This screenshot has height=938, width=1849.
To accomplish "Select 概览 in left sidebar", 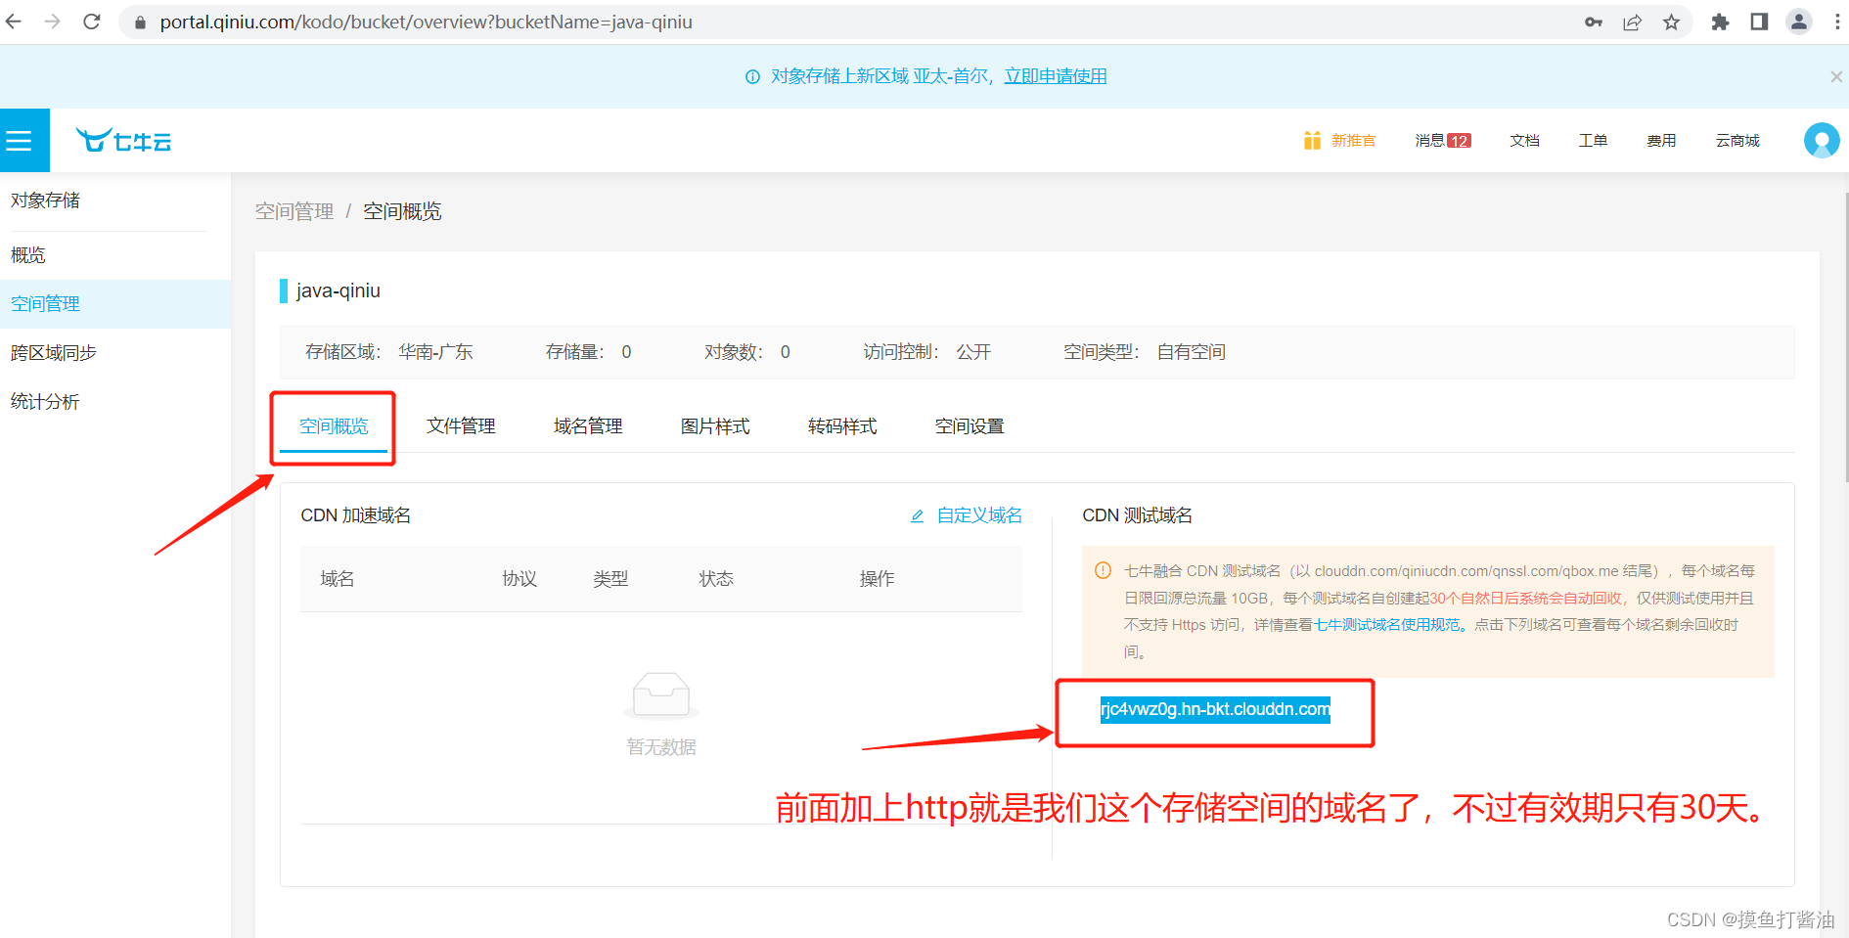I will click(x=115, y=255).
